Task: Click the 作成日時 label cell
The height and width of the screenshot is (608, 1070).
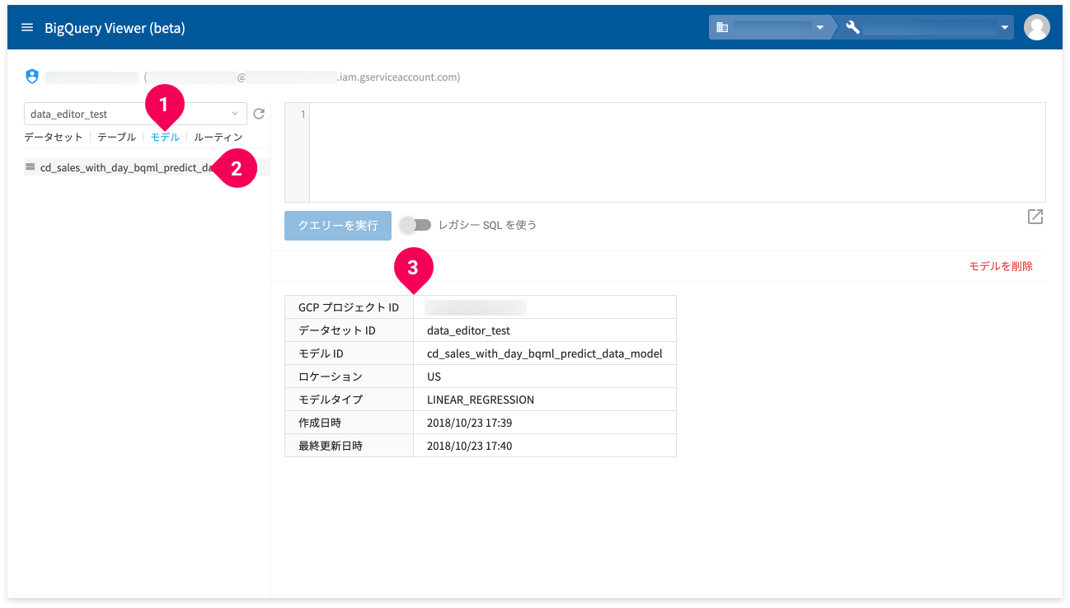Action: pyautogui.click(x=349, y=423)
